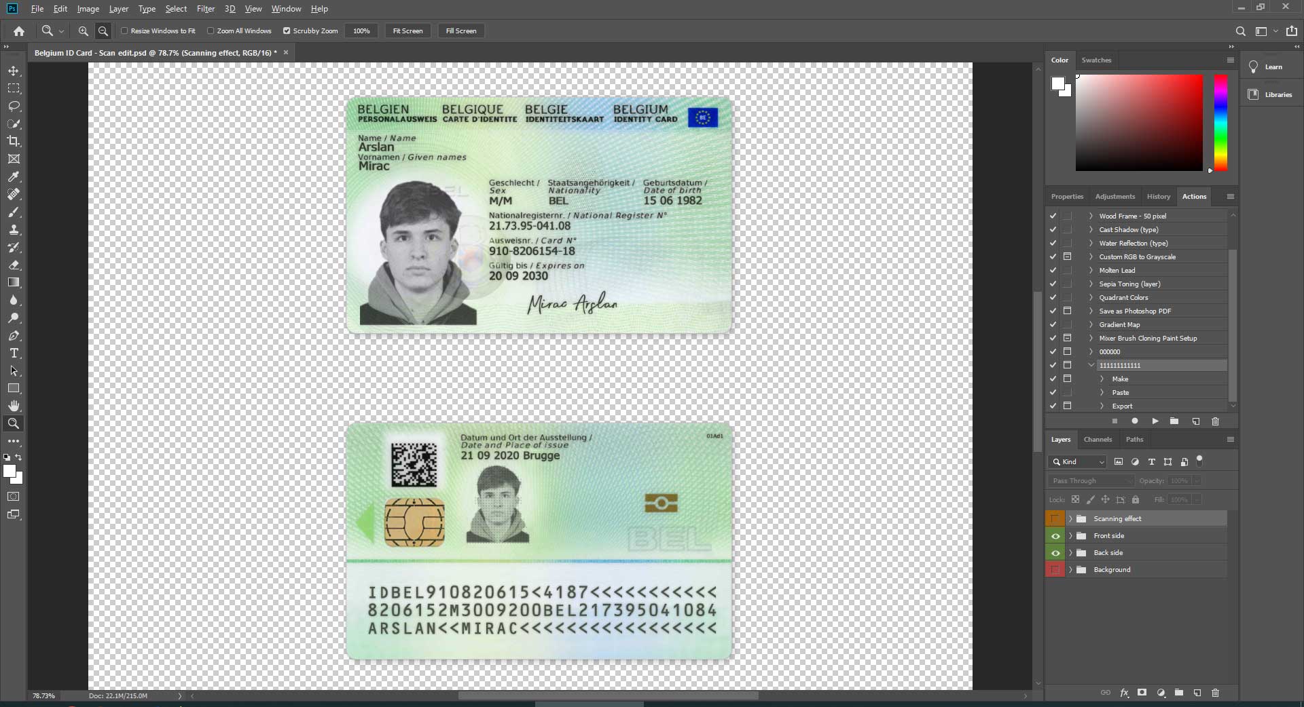Viewport: 1304px width, 707px height.
Task: Click the Fill Screen button
Action: tap(460, 31)
